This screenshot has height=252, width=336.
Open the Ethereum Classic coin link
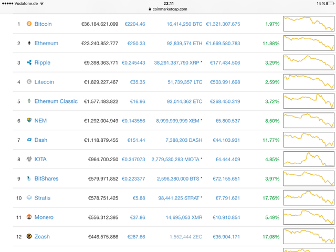pyautogui.click(x=56, y=101)
